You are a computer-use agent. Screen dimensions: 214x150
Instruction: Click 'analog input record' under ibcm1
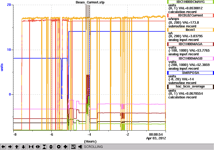pos(184,40)
